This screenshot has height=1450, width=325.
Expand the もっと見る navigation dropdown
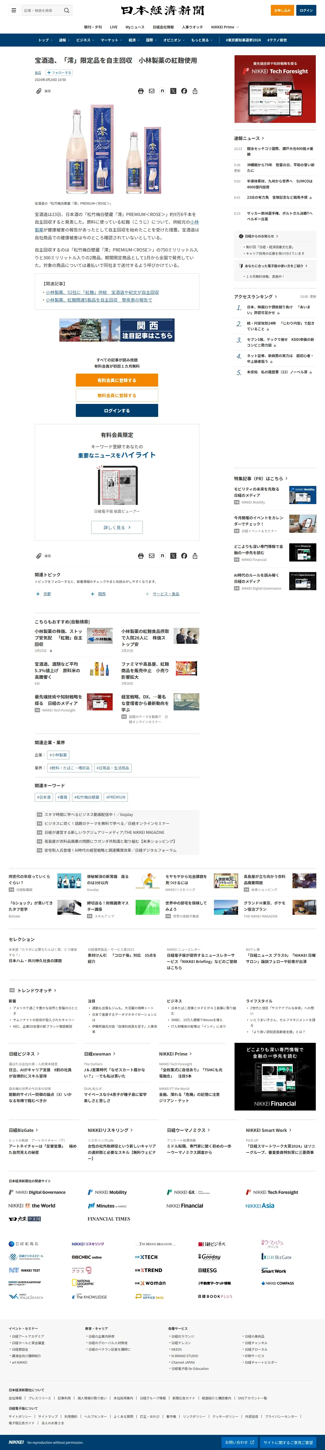click(x=202, y=40)
